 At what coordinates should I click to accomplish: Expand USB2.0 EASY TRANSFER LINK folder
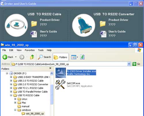pyautogui.click(x=11, y=77)
